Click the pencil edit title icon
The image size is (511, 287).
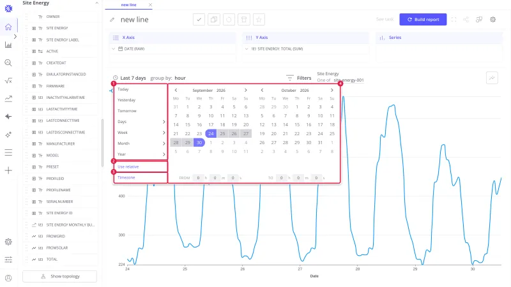112,20
